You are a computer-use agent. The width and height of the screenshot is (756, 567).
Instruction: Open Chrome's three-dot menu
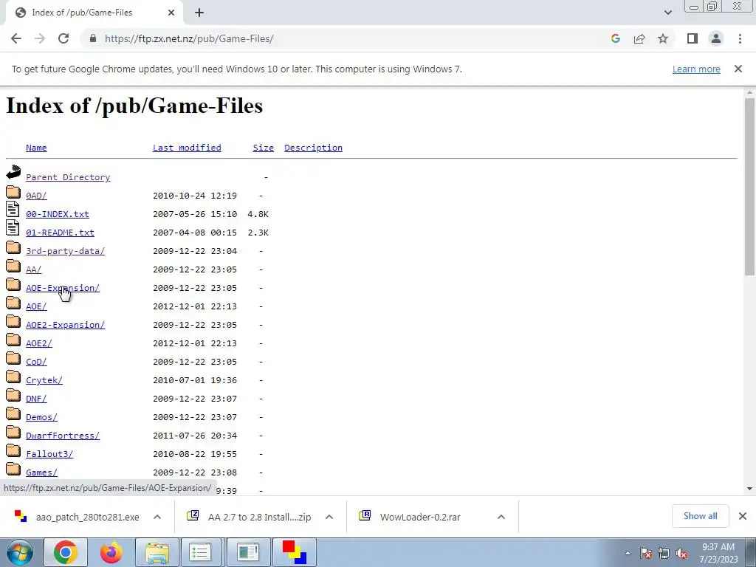pyautogui.click(x=740, y=38)
